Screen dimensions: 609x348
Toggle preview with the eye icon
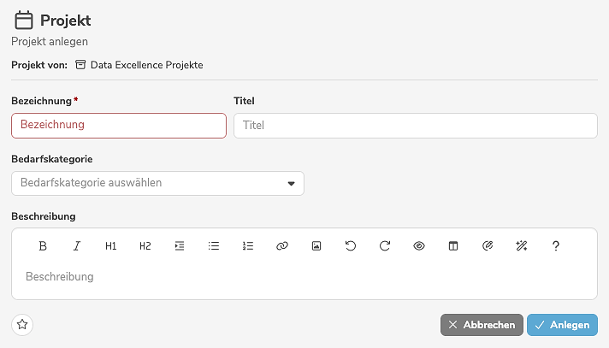(419, 246)
